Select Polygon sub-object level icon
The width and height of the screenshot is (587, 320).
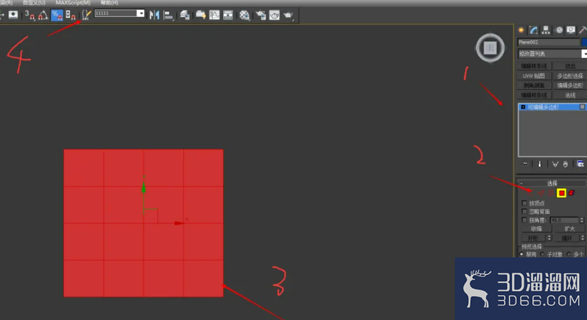pyautogui.click(x=561, y=193)
